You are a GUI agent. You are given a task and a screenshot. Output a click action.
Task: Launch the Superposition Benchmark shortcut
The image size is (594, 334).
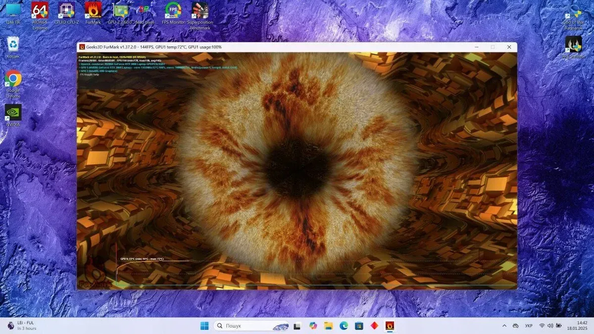(199, 11)
